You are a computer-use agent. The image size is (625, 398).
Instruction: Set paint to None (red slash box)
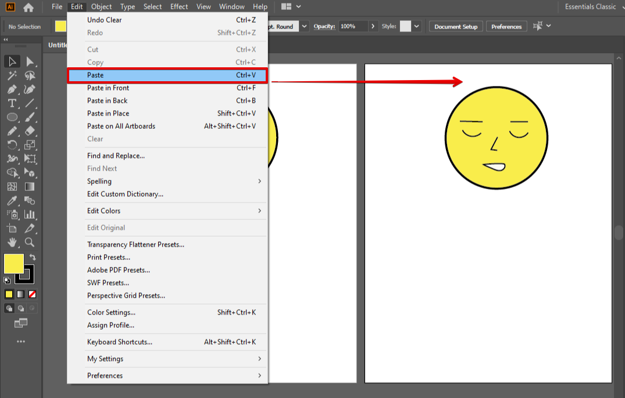(x=33, y=294)
